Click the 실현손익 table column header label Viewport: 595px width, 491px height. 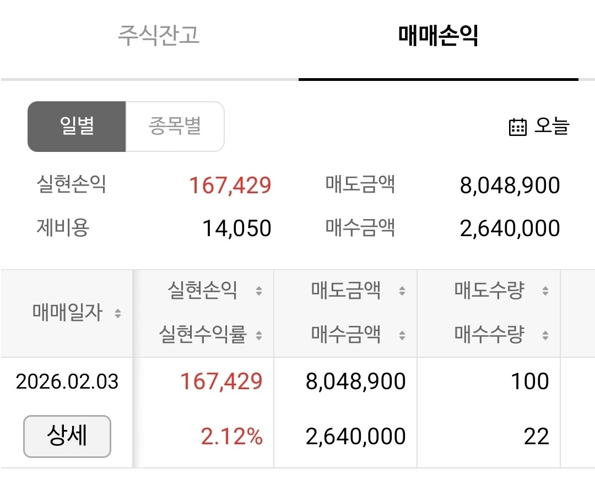(x=203, y=291)
